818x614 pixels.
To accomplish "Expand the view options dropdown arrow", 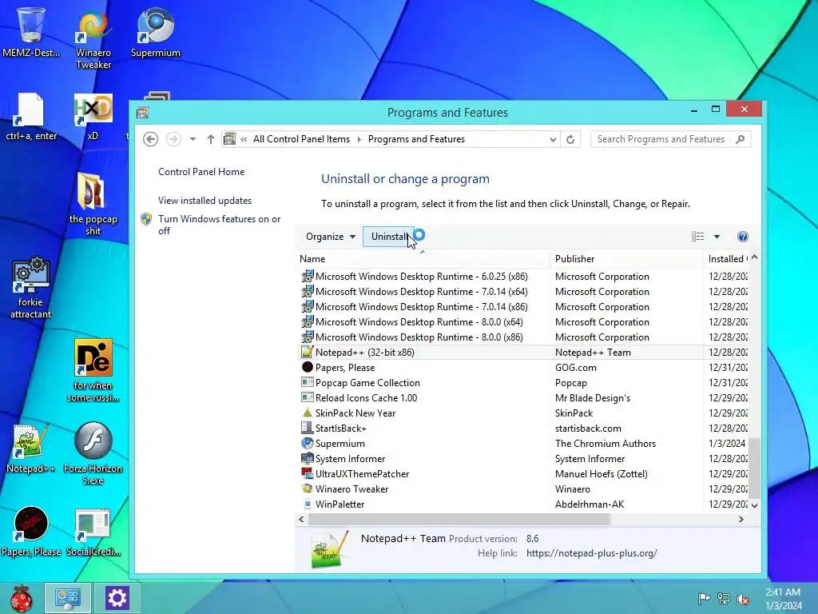I will [x=717, y=237].
